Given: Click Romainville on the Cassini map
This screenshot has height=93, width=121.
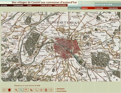Looking at the screenshot, I should [x=100, y=32].
